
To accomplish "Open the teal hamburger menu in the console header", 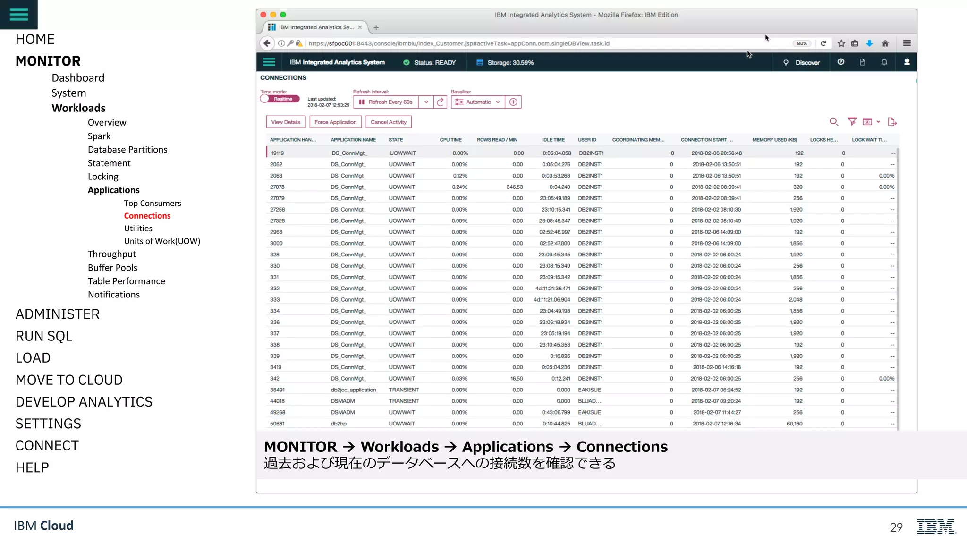I will 269,62.
